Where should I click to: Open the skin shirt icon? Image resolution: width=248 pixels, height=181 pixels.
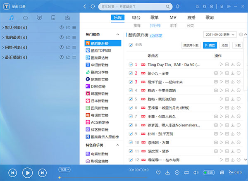pos(205,7)
